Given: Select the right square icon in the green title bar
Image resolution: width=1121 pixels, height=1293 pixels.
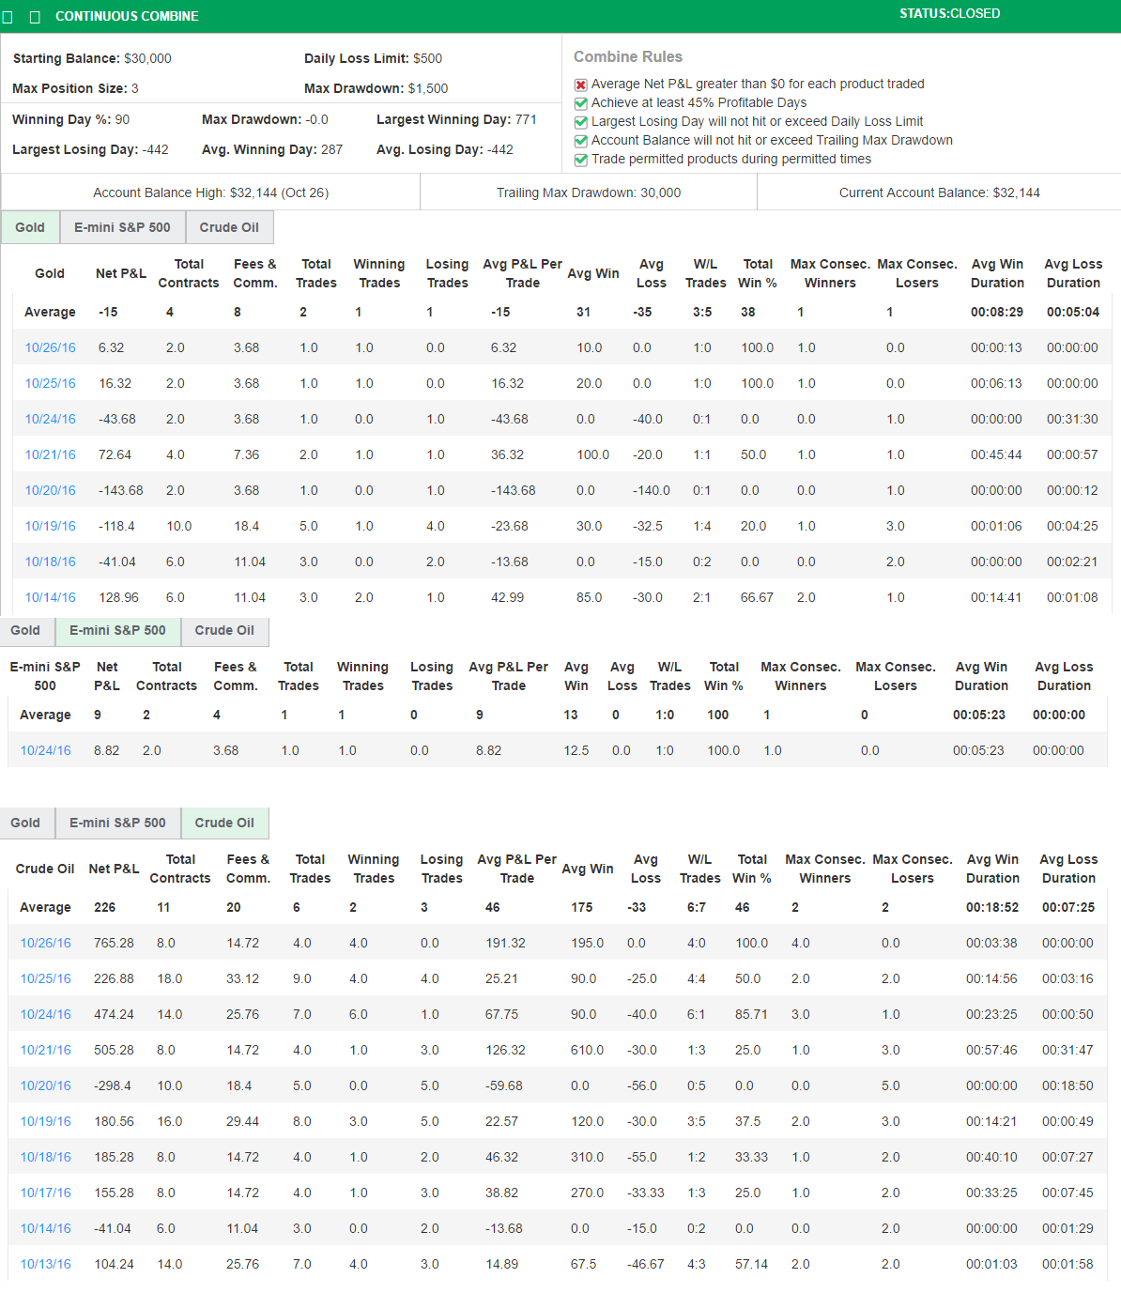Looking at the screenshot, I should click(34, 15).
